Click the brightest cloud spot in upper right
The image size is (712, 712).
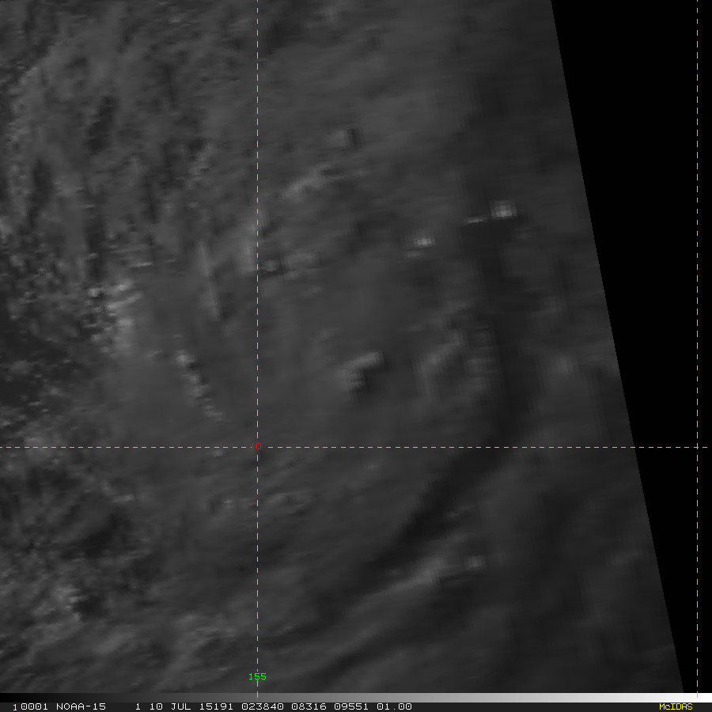(x=502, y=210)
